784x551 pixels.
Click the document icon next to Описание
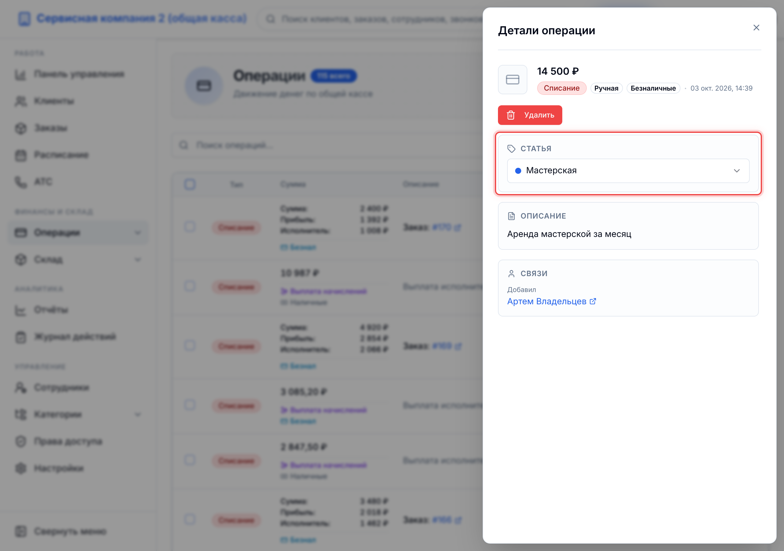click(511, 216)
